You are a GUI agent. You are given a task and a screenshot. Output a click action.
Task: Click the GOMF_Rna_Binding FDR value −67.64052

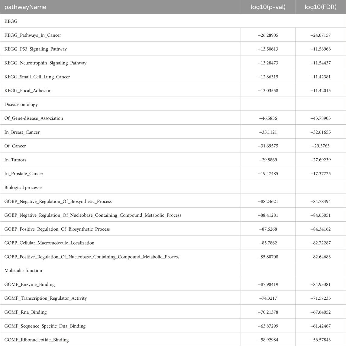pos(320,312)
